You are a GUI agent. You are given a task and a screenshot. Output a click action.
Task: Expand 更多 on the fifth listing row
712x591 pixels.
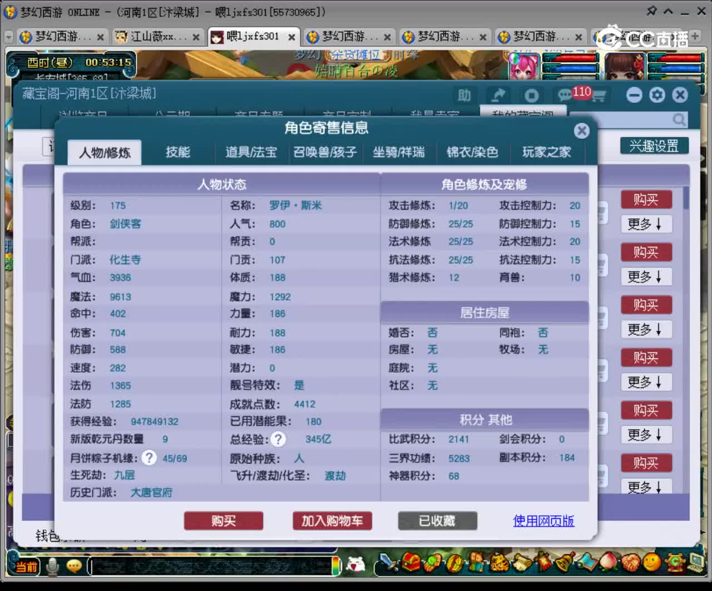(646, 435)
